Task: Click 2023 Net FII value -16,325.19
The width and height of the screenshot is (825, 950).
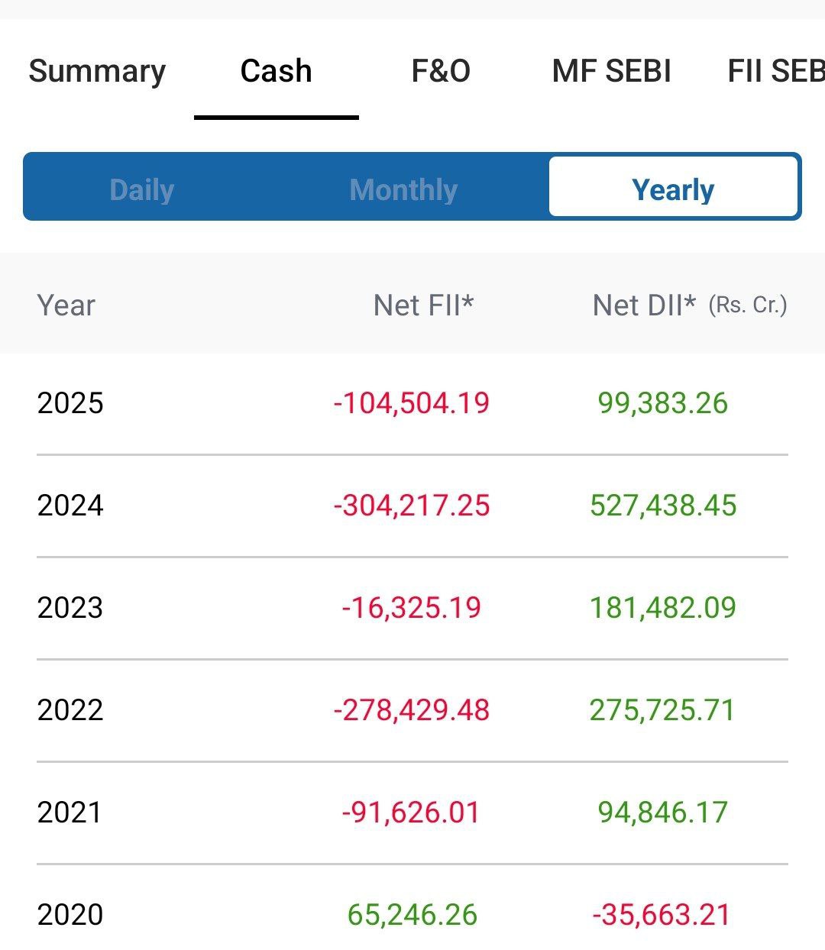Action: 412,608
